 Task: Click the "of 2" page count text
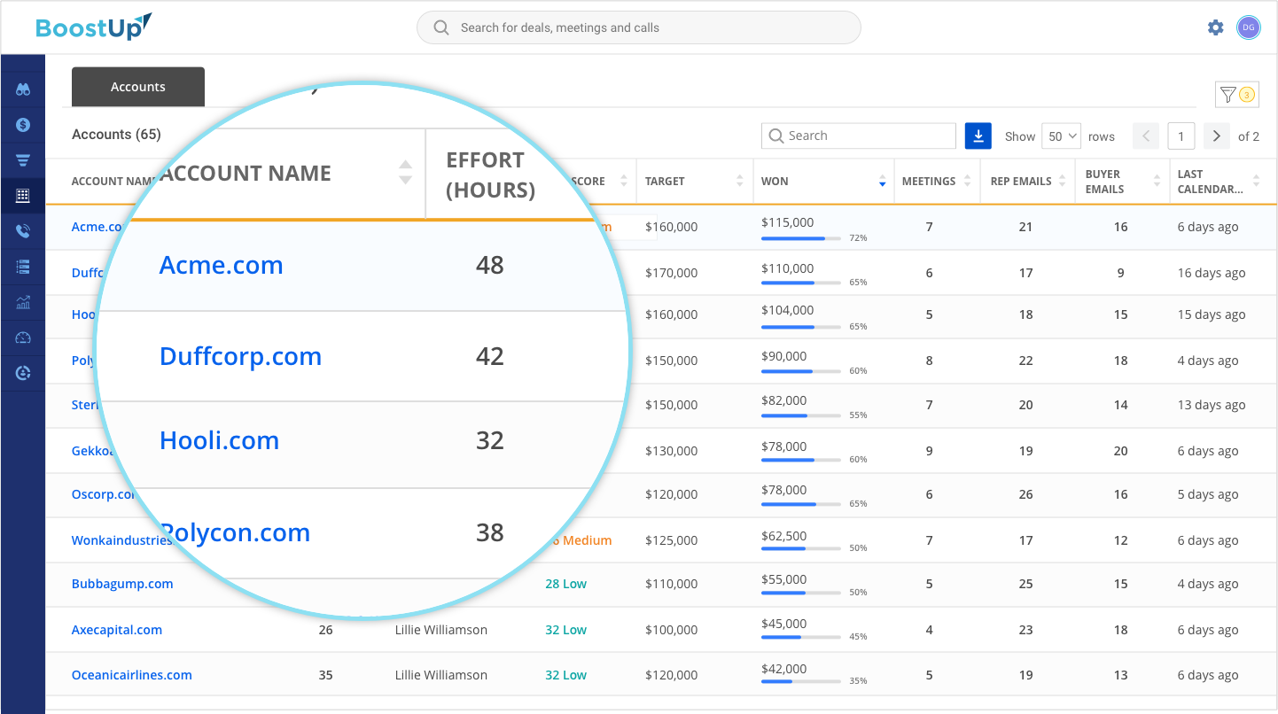(x=1249, y=136)
